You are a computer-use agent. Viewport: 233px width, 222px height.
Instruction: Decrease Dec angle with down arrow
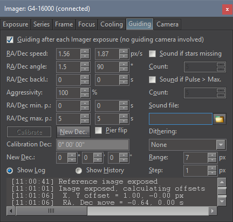[124, 69]
